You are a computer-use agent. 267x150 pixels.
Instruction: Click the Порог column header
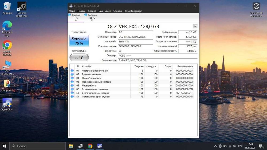point(166,66)
